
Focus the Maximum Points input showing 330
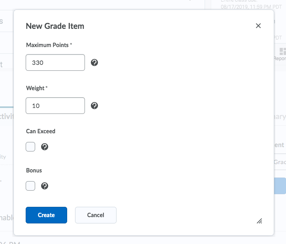point(55,62)
